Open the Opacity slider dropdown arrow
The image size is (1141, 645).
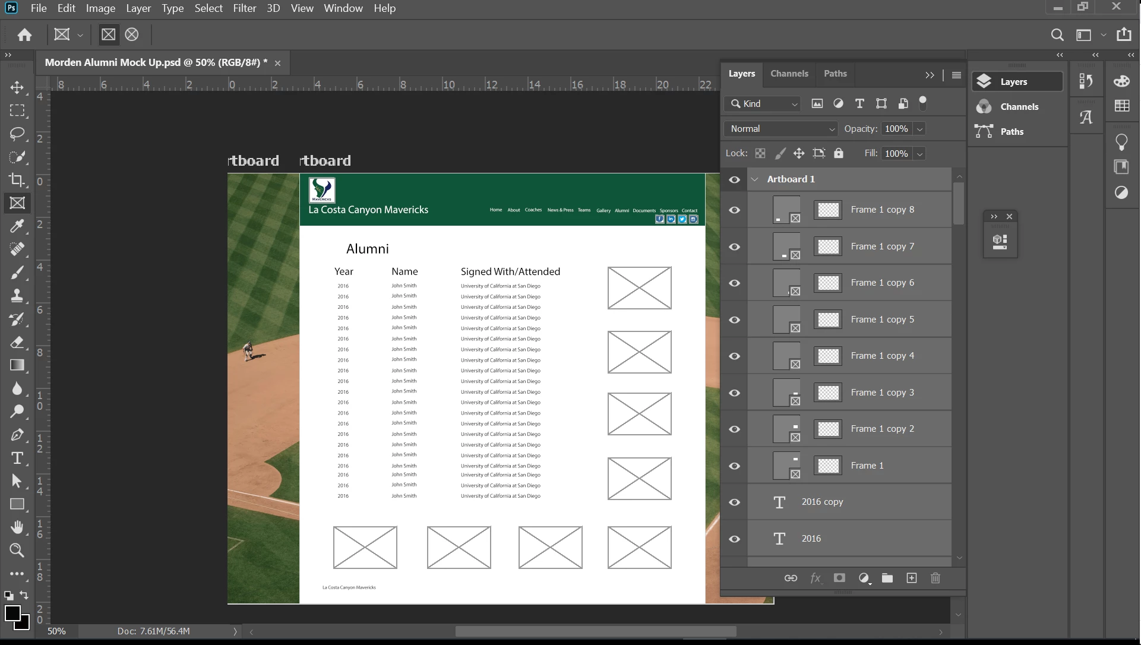tap(920, 129)
